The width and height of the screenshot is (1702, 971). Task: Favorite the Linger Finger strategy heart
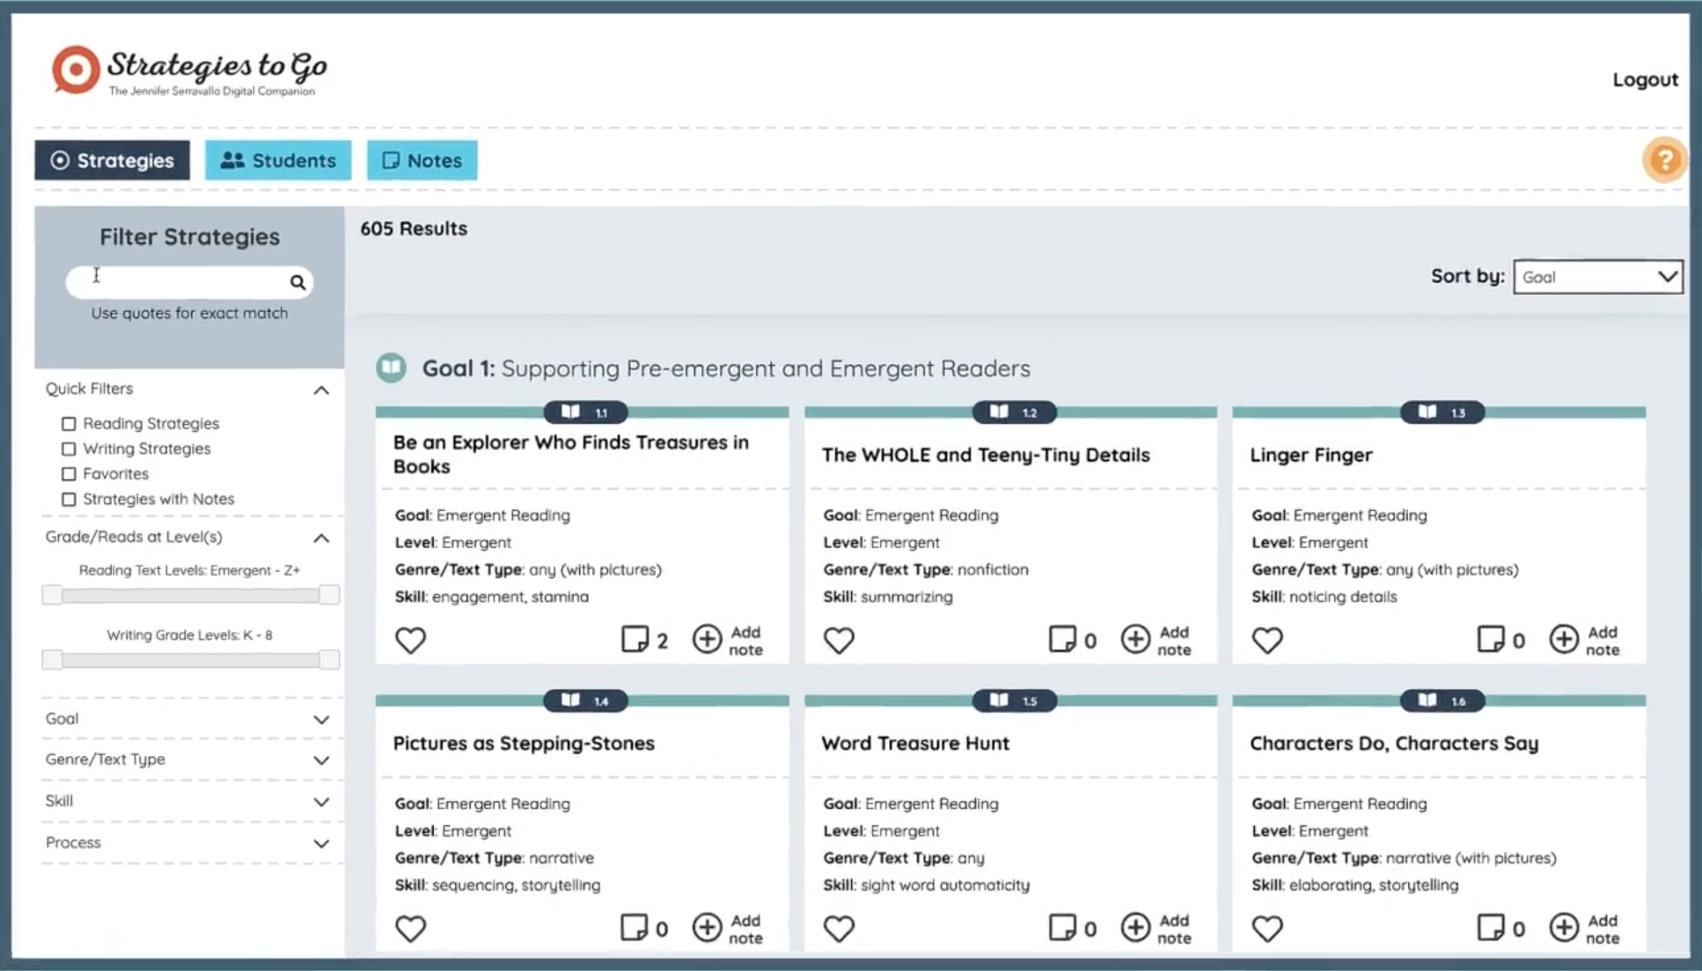[1267, 640]
